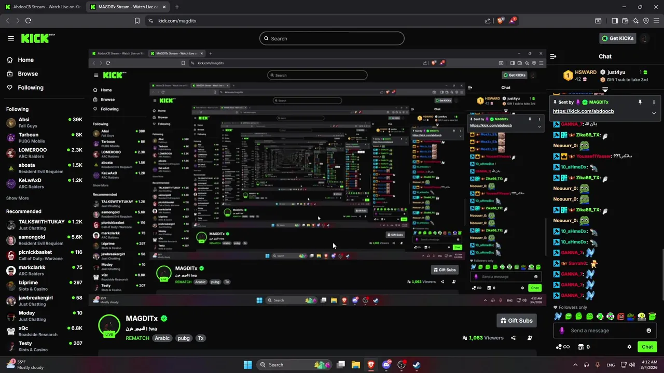Click Gift Subs button under stream
Viewport: 664px width, 373px height.
[516, 321]
